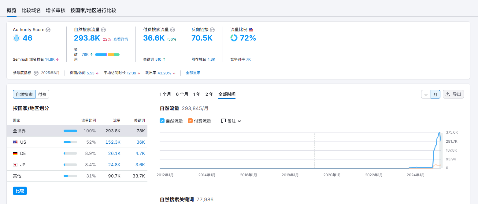Open 查看详情 link for organic traffic
478x204 pixels.
pyautogui.click(x=121, y=39)
